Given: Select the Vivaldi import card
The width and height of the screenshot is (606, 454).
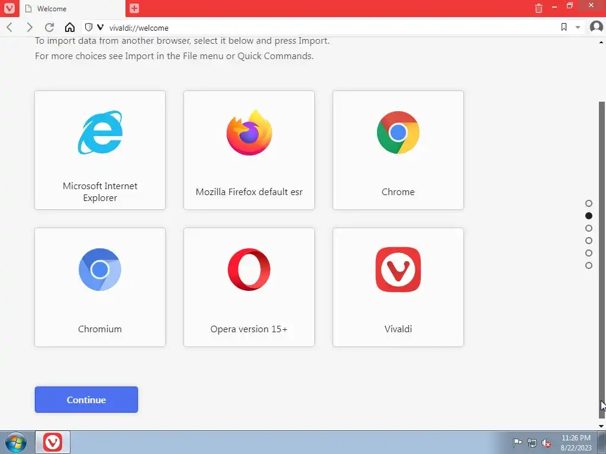Looking at the screenshot, I should (x=398, y=287).
